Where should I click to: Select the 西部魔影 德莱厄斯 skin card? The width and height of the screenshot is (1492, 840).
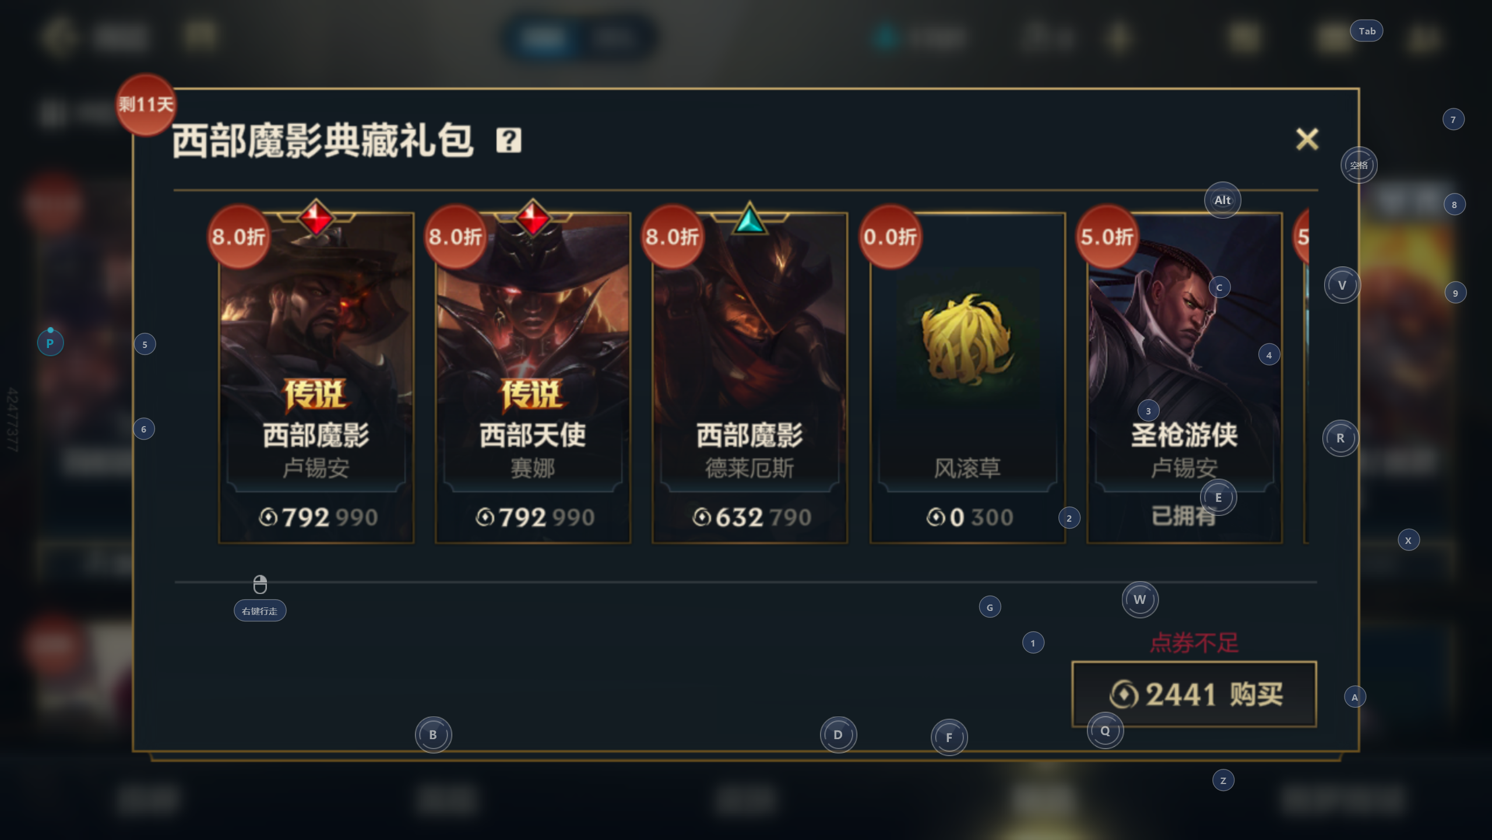[x=749, y=378]
